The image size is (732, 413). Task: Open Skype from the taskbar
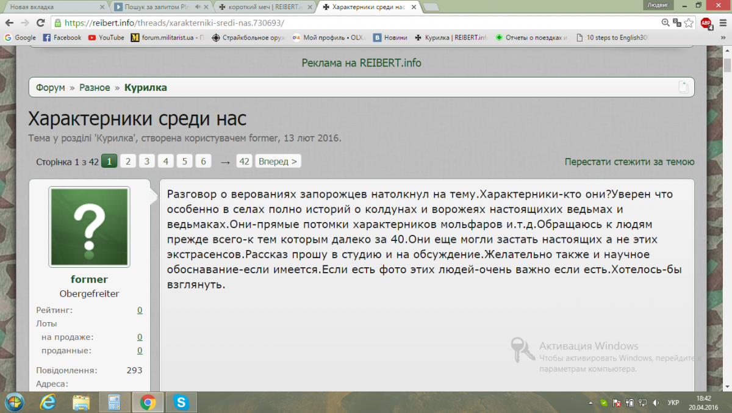pyautogui.click(x=181, y=402)
